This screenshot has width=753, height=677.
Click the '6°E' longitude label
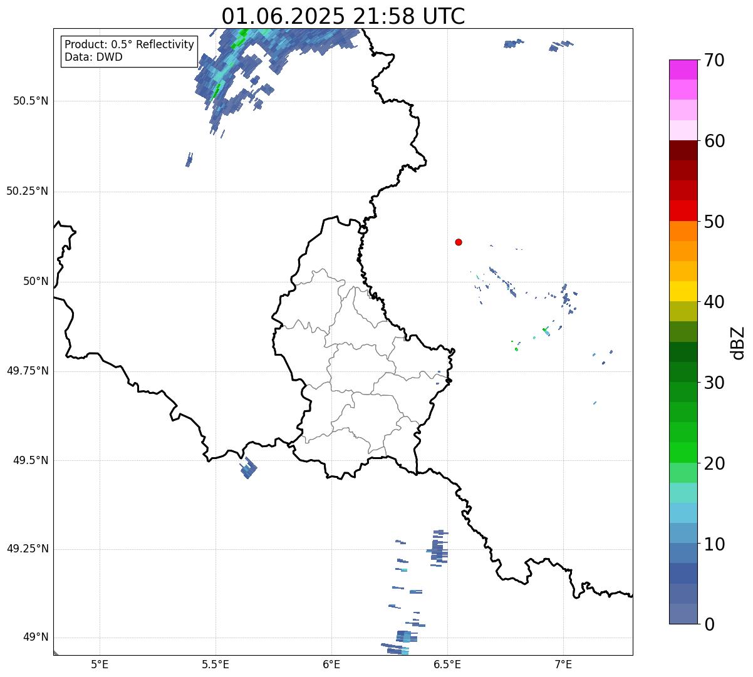(x=331, y=664)
